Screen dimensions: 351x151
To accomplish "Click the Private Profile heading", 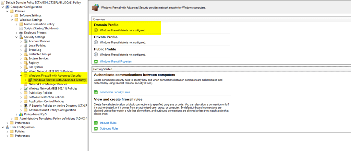I will (x=106, y=37).
